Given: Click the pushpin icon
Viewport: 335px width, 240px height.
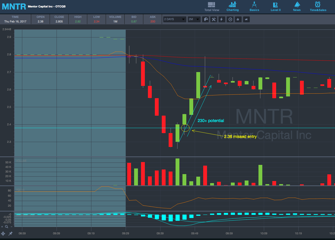Looking at the screenshot, I should coord(10,234).
